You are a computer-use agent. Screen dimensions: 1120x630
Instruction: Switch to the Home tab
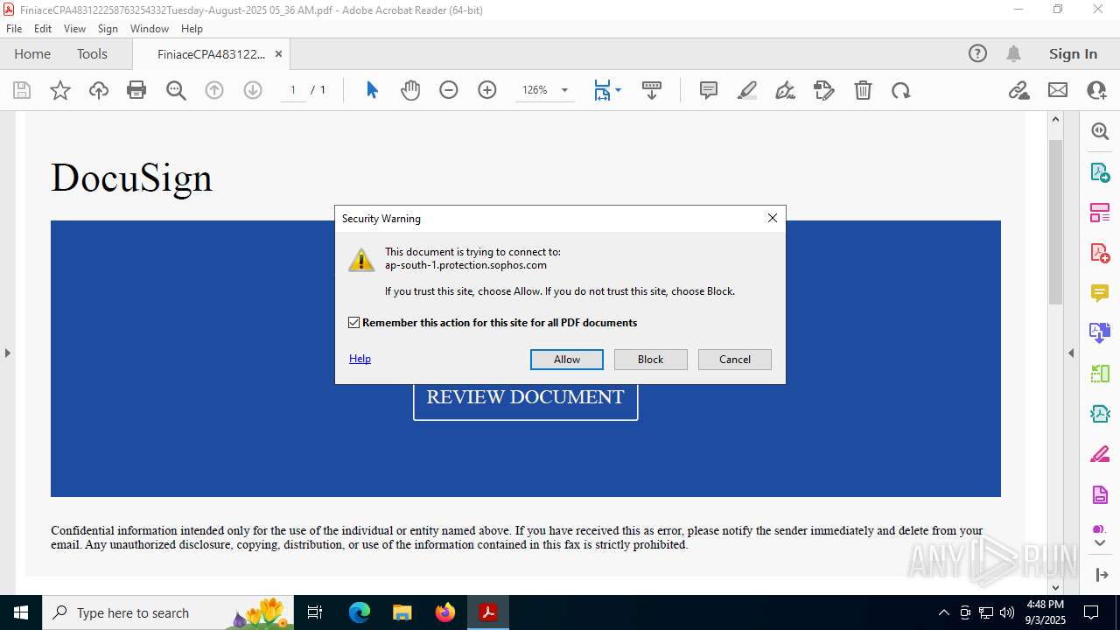32,53
